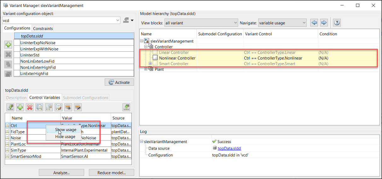The image size is (382, 179).
Task: Add a new control variable with green plus
Action: click(x=20, y=107)
